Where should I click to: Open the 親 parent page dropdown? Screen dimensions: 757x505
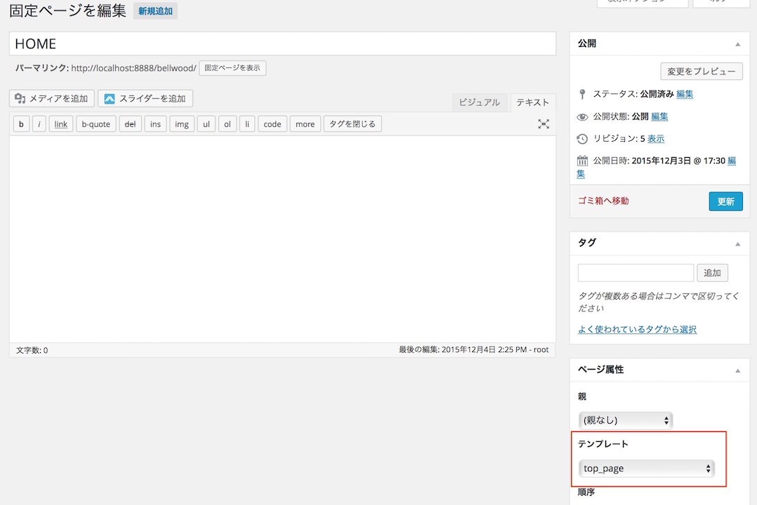tap(625, 421)
